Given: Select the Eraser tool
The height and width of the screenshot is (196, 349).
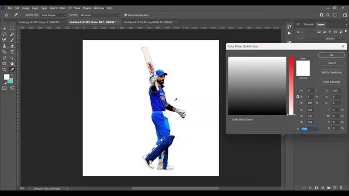Looking at the screenshot, I should 12,46.
